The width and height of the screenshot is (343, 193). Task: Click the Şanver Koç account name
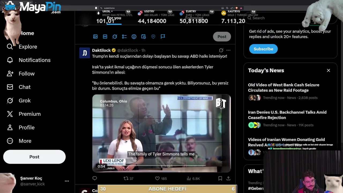[x=31, y=178]
